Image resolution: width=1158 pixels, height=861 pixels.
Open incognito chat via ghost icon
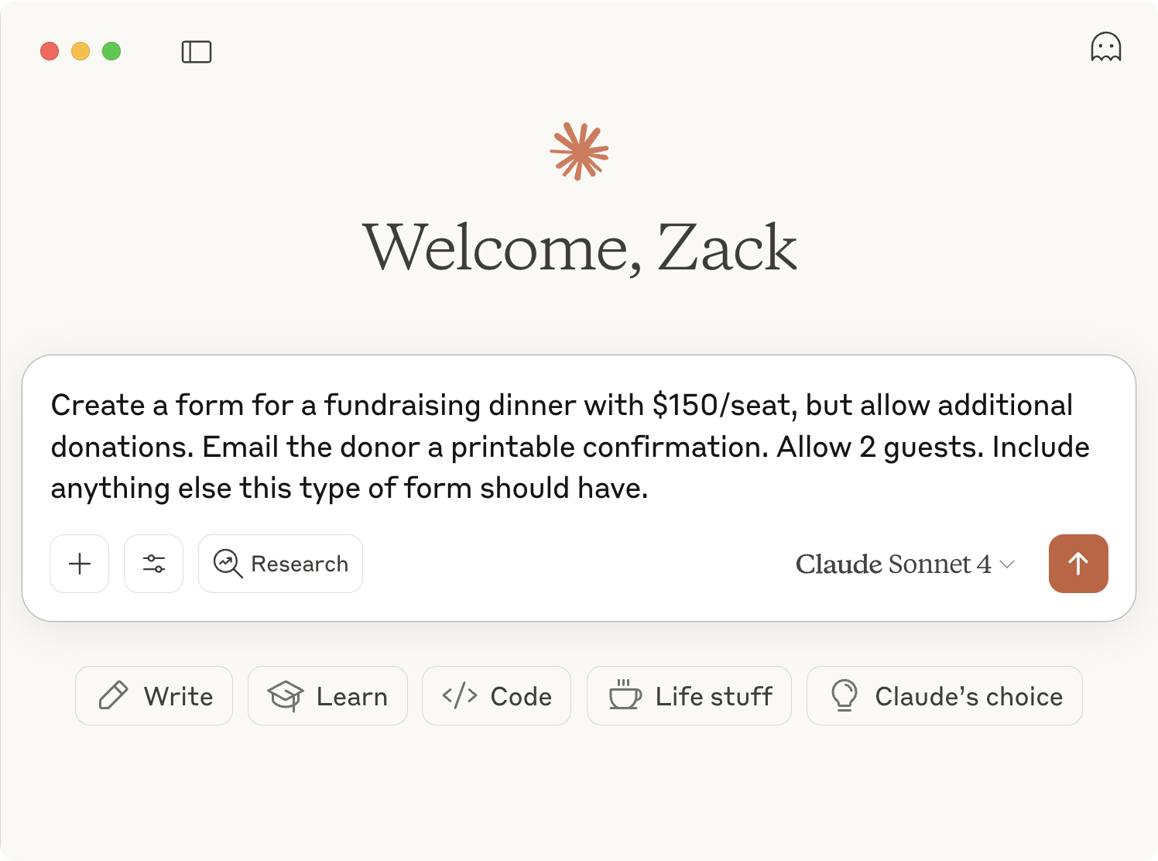(1105, 47)
